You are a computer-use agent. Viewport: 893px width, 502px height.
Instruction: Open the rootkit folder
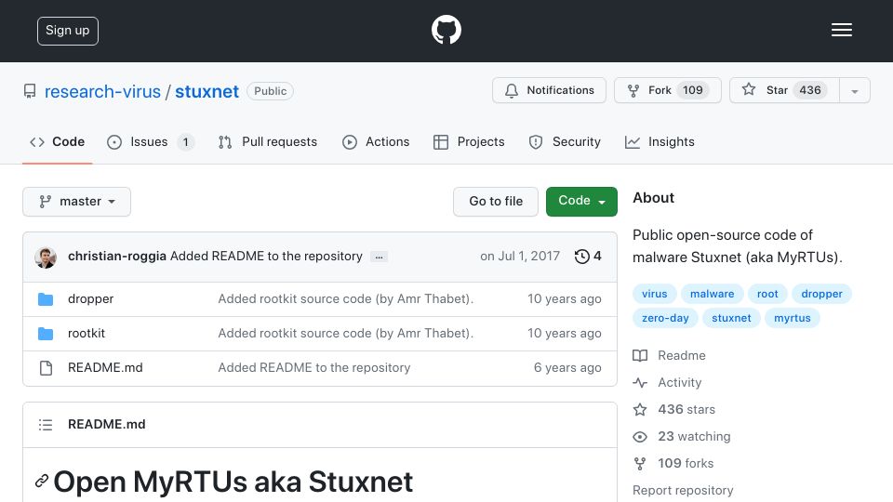tap(87, 333)
